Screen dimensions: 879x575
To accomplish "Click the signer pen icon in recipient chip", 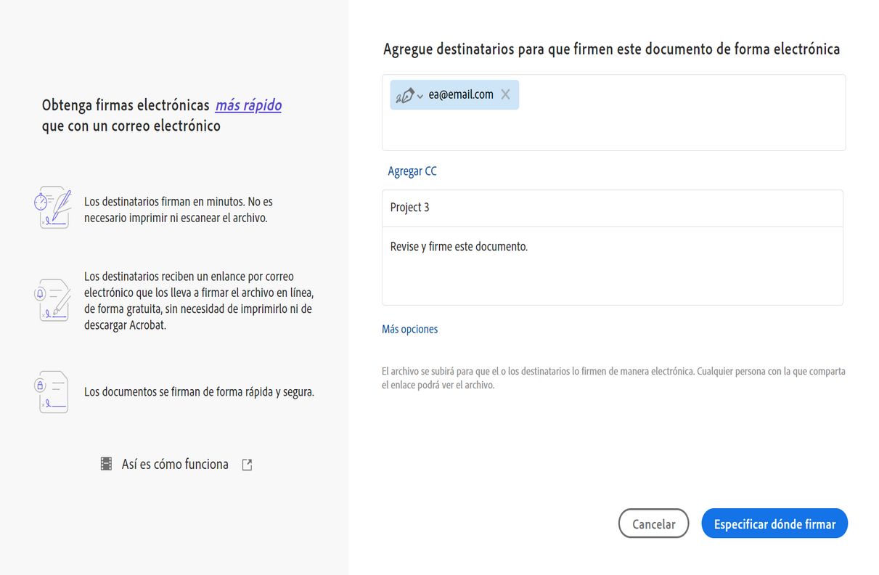I will pyautogui.click(x=405, y=95).
